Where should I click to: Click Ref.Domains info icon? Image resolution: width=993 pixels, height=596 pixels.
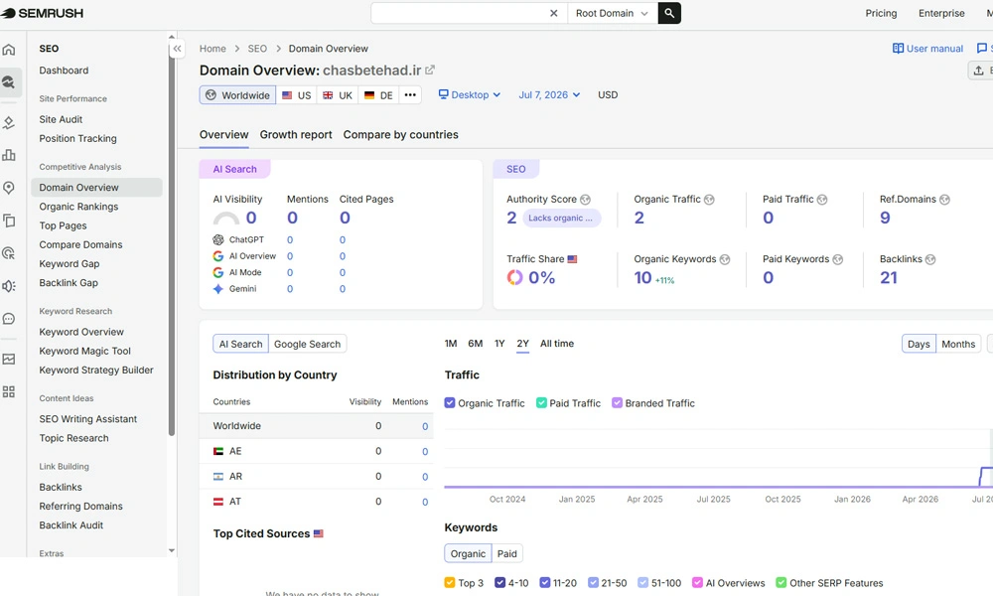click(x=944, y=200)
